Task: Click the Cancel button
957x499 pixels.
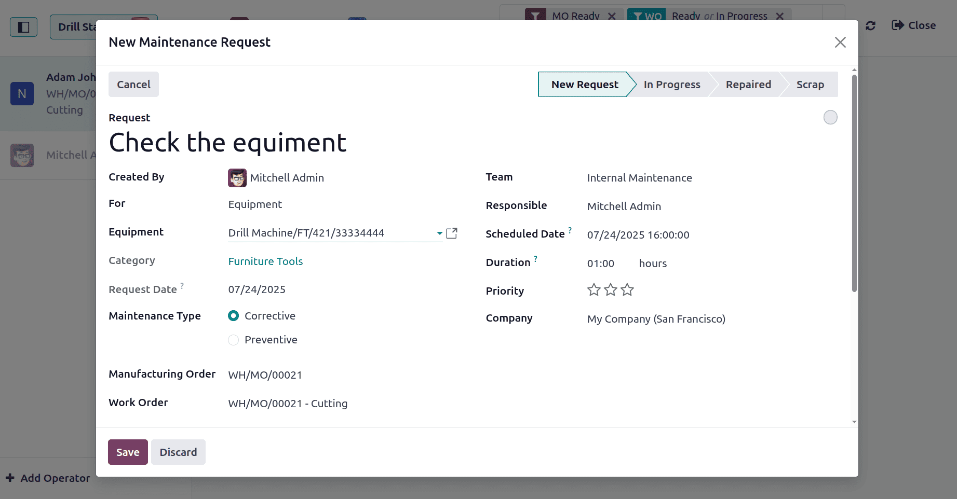Action: coord(133,85)
